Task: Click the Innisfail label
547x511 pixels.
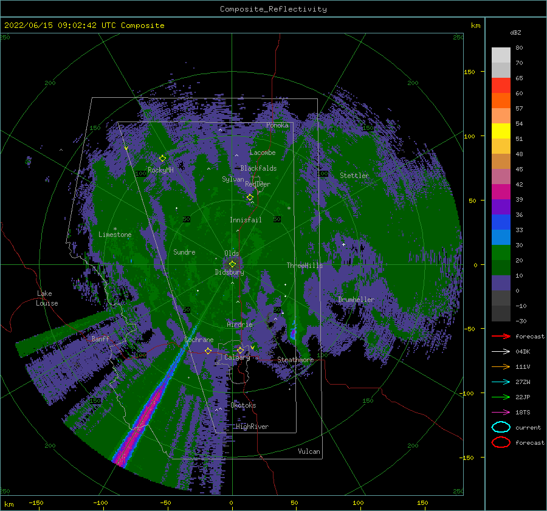Action: point(246,220)
